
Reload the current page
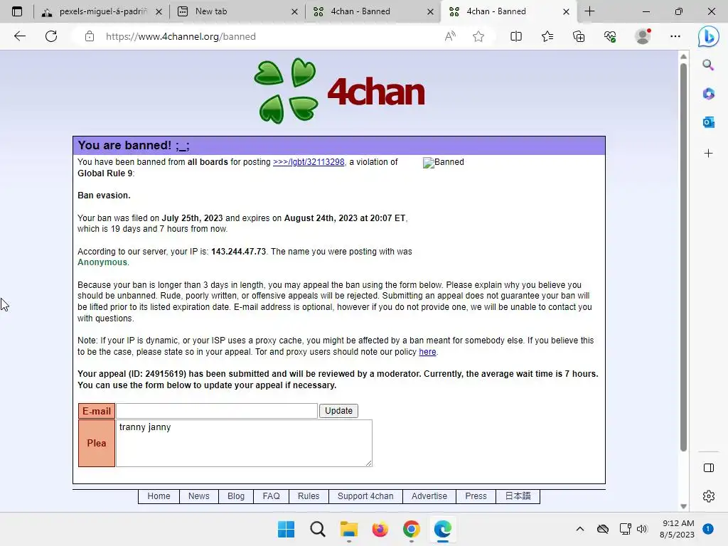(51, 36)
